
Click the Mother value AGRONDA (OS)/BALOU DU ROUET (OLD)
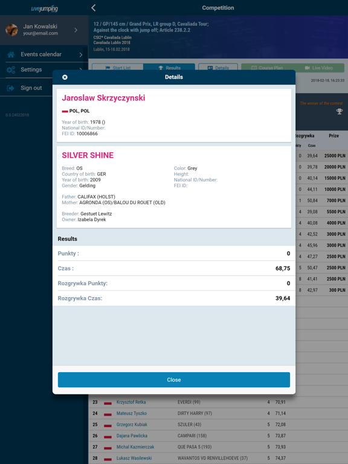point(122,203)
